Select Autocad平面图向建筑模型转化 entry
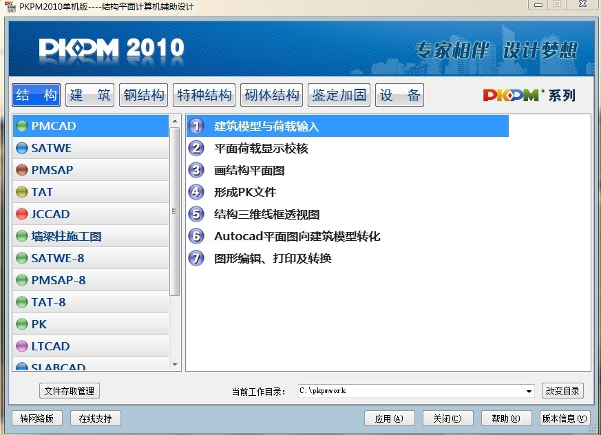 point(297,236)
